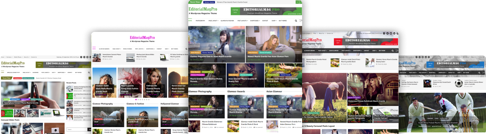Viewport: 486px width, 134px height.
Task: Click the Buy Themes link in the center menu
Action: [x=283, y=21]
